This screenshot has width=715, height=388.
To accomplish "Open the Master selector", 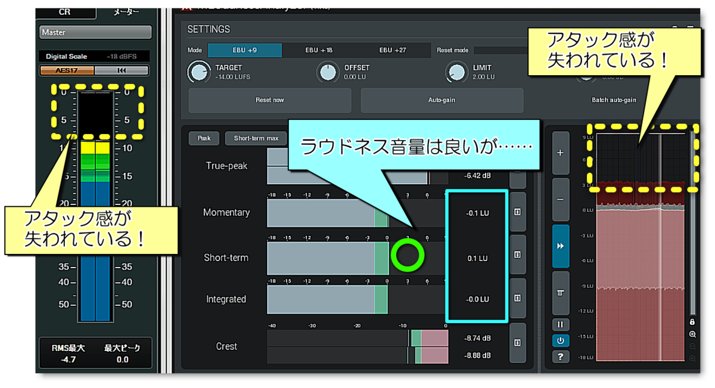I will (x=95, y=32).
